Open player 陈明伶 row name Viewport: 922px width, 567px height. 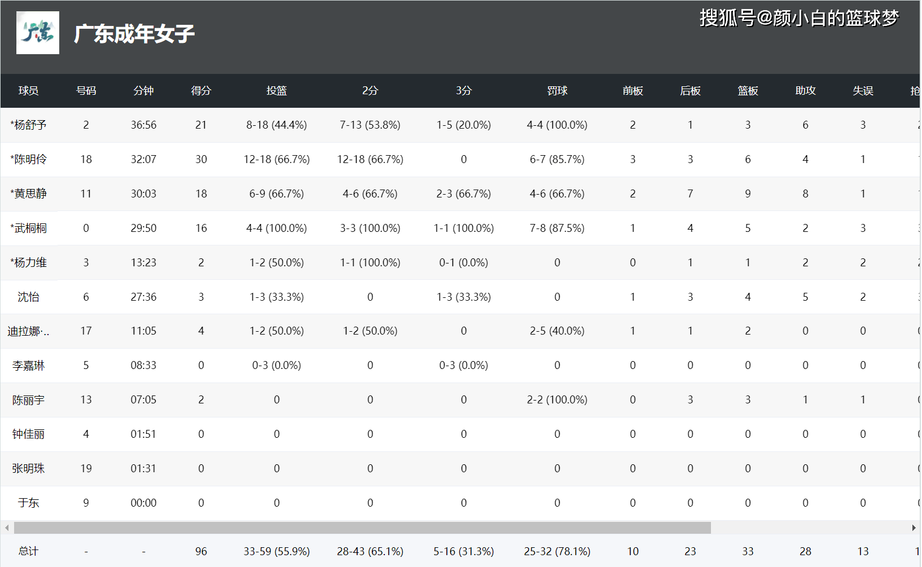click(x=28, y=160)
